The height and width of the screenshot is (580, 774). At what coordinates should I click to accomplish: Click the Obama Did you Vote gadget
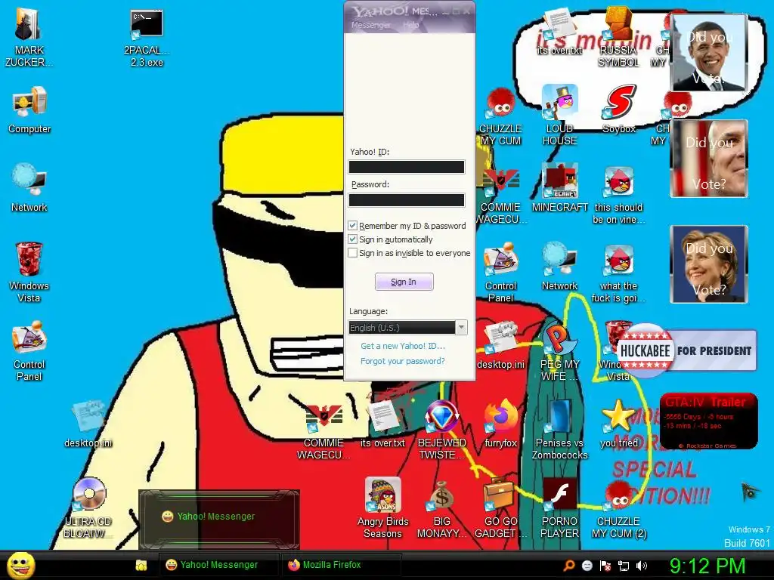tap(709, 52)
